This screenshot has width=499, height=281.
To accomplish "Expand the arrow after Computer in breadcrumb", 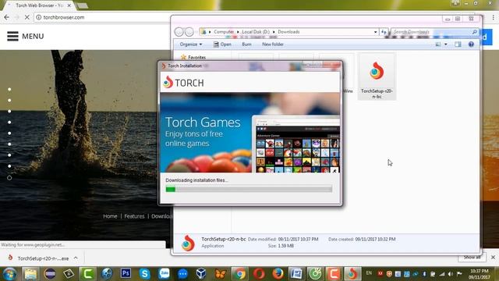I will (238, 32).
